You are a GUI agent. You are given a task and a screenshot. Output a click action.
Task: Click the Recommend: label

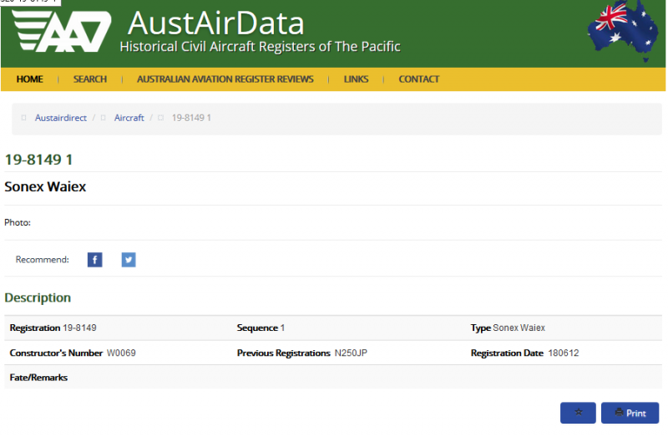point(43,260)
